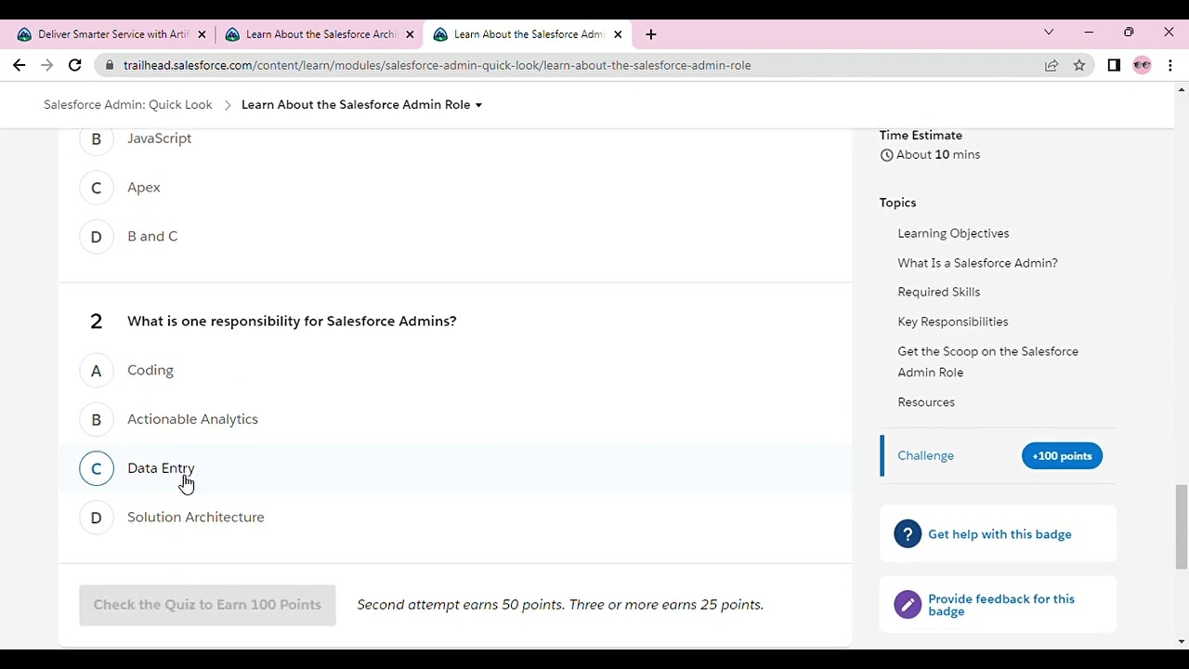Click the pencil feedback icon
Image resolution: width=1189 pixels, height=669 pixels.
pos(908,605)
